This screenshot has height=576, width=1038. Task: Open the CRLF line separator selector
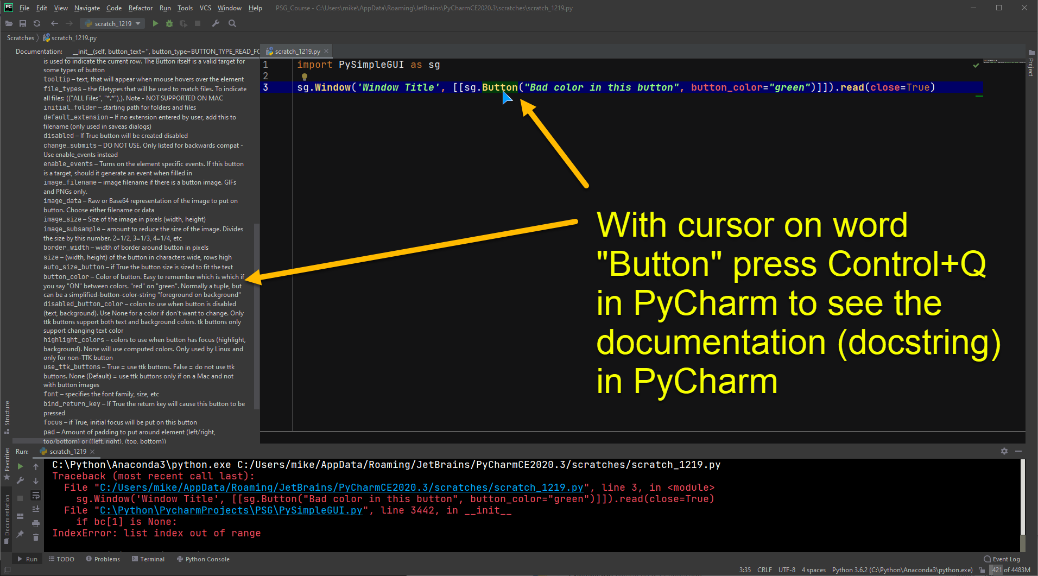click(764, 569)
